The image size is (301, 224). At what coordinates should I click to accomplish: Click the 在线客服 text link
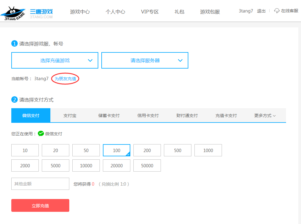tap(290, 11)
